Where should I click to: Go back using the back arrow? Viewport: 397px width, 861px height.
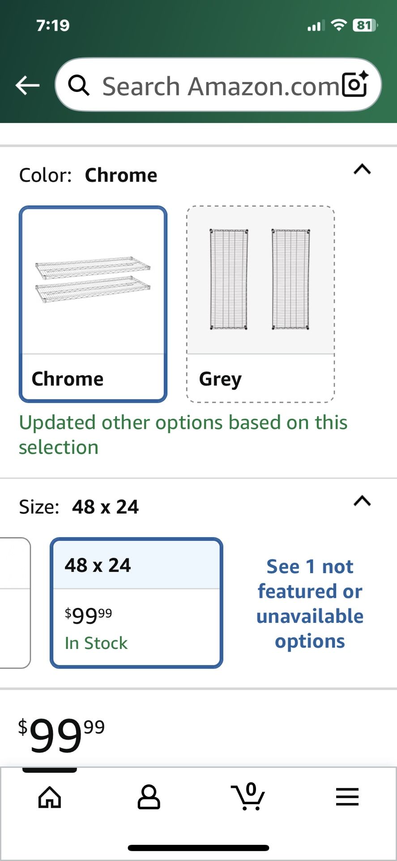[x=26, y=84]
